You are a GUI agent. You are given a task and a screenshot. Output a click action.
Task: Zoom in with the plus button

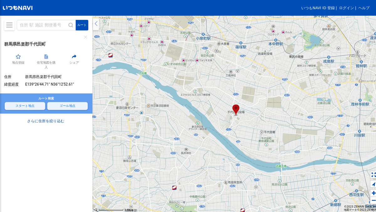(373, 193)
